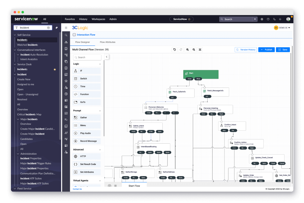Image resolution: width=304 pixels, height=203 pixels.
Task: Focus the global Search box
Action: point(236,19)
